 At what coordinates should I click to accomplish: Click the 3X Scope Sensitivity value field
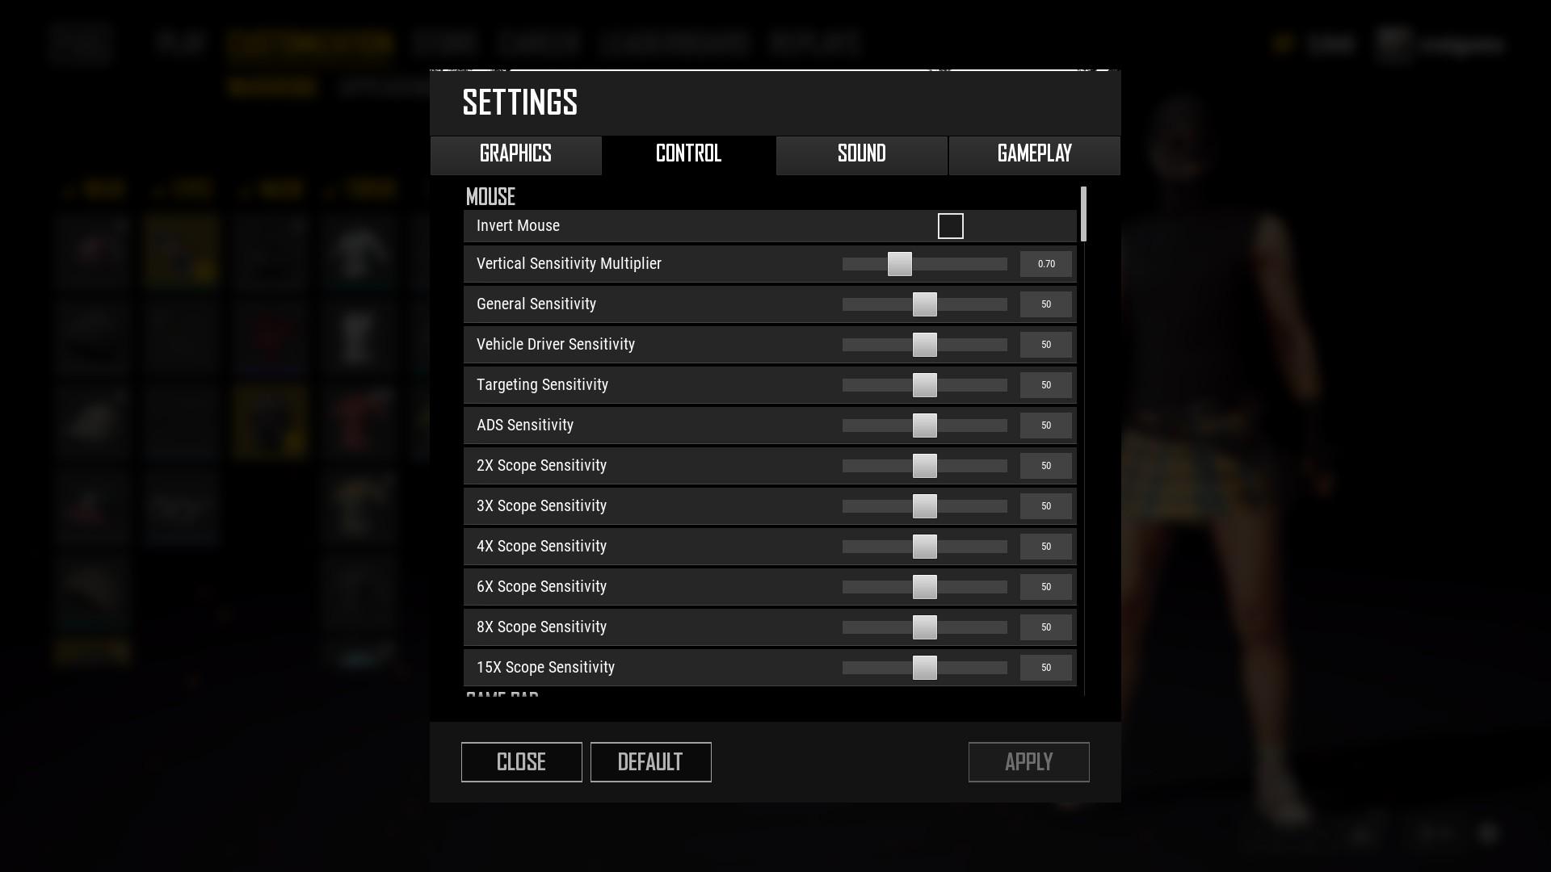tap(1045, 505)
